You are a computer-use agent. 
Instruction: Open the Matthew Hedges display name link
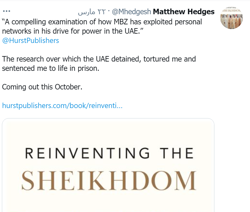(x=184, y=12)
